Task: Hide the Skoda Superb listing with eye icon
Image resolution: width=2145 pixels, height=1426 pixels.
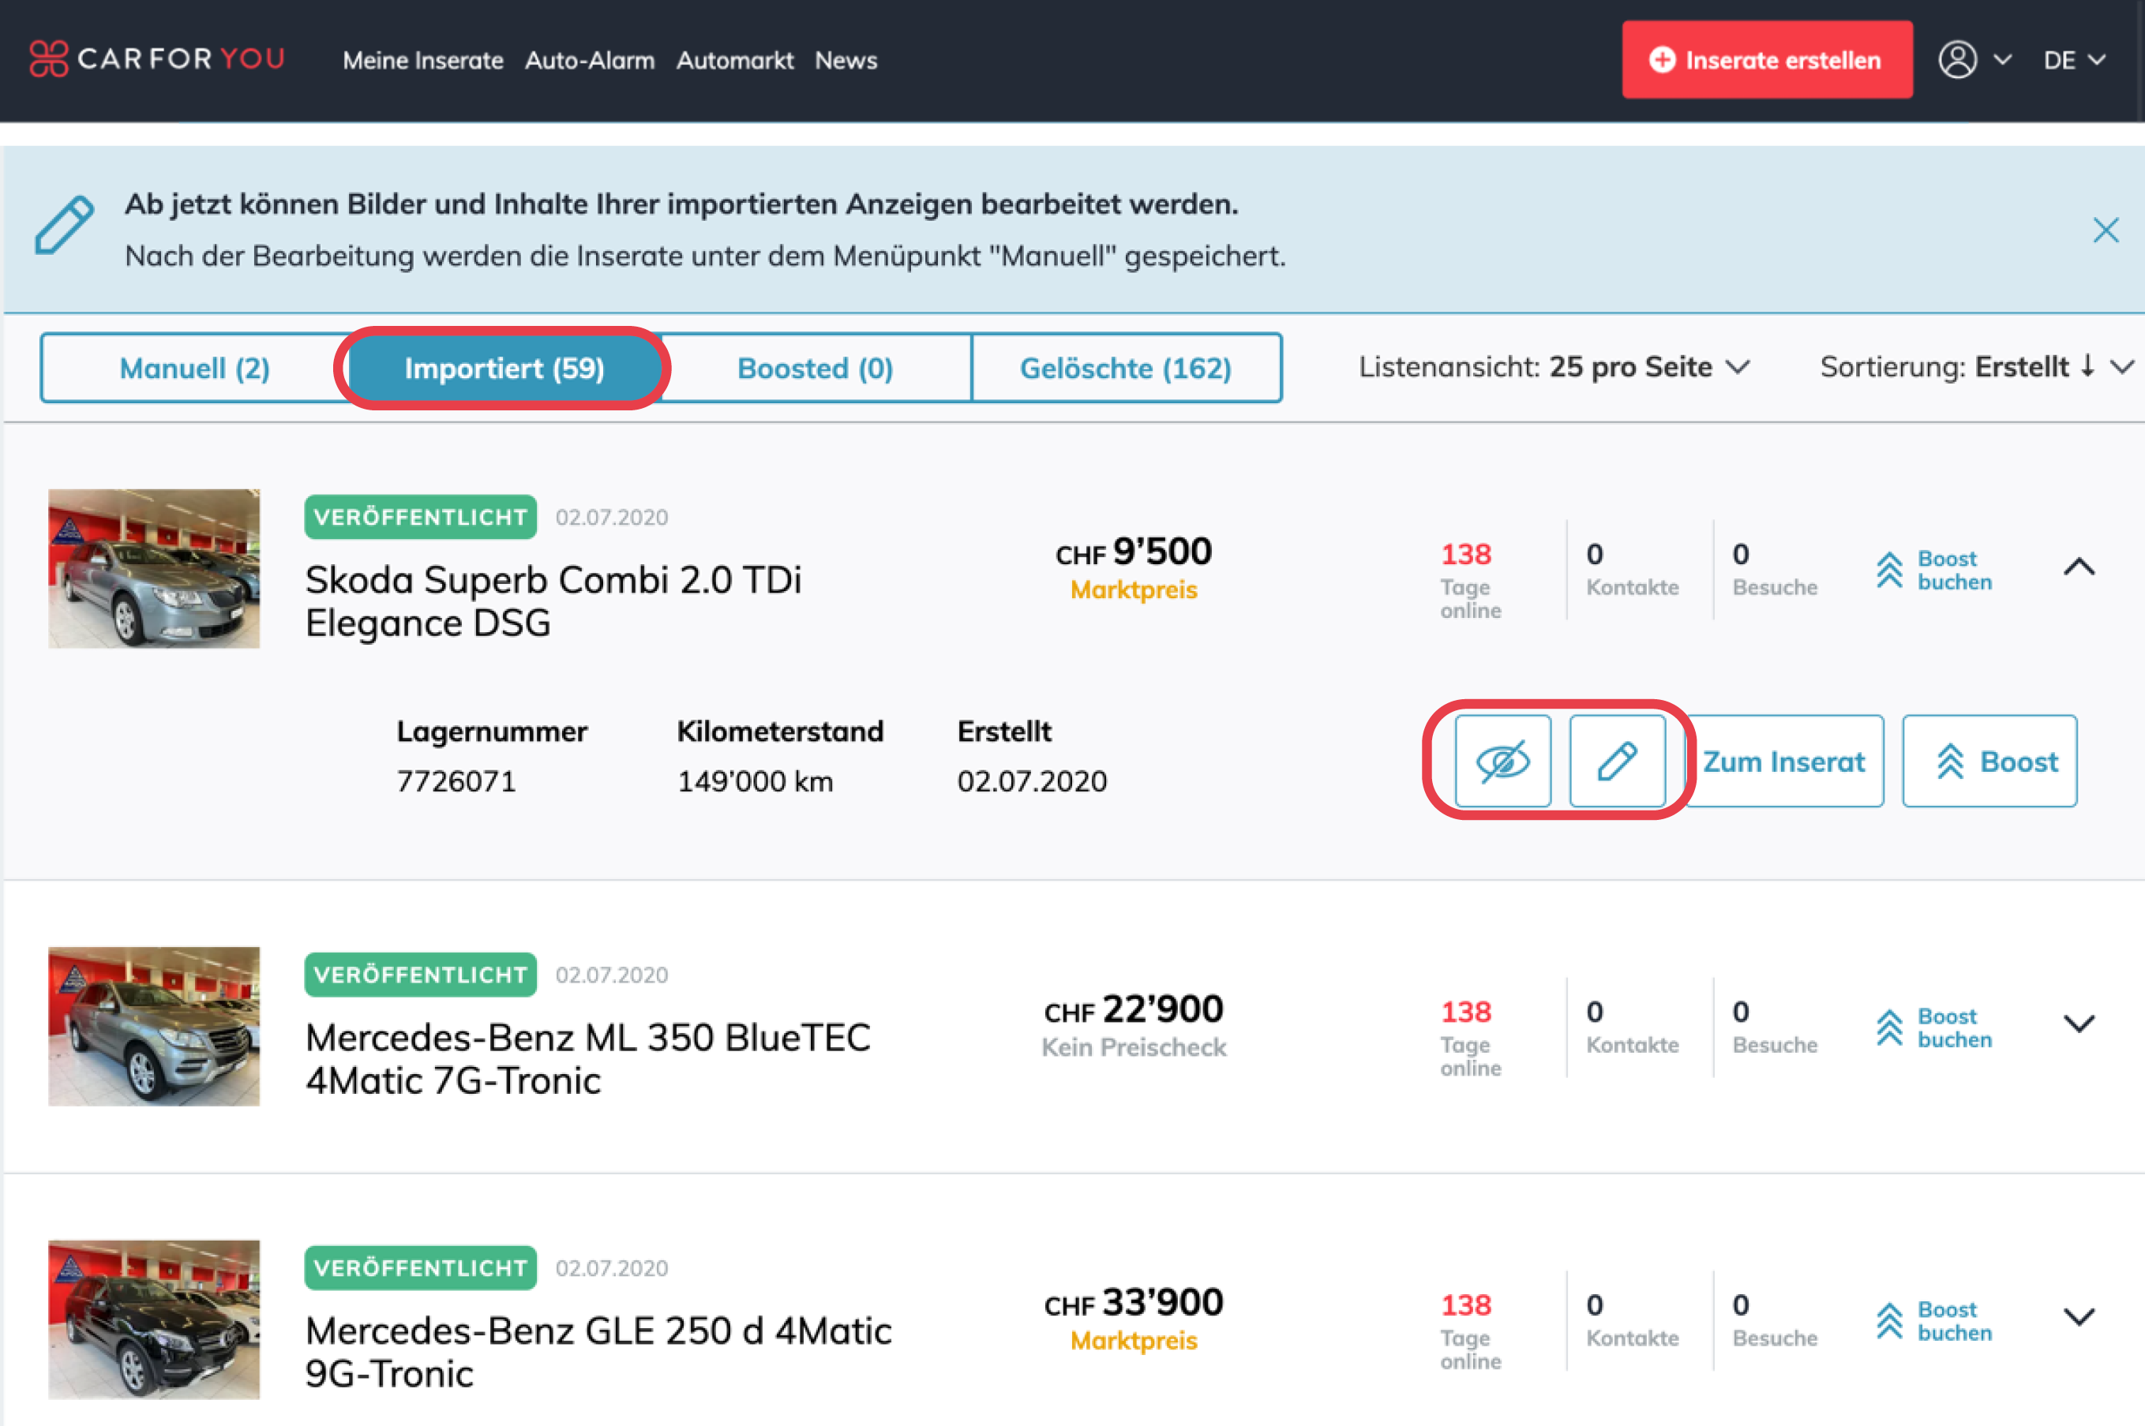Action: click(1503, 762)
